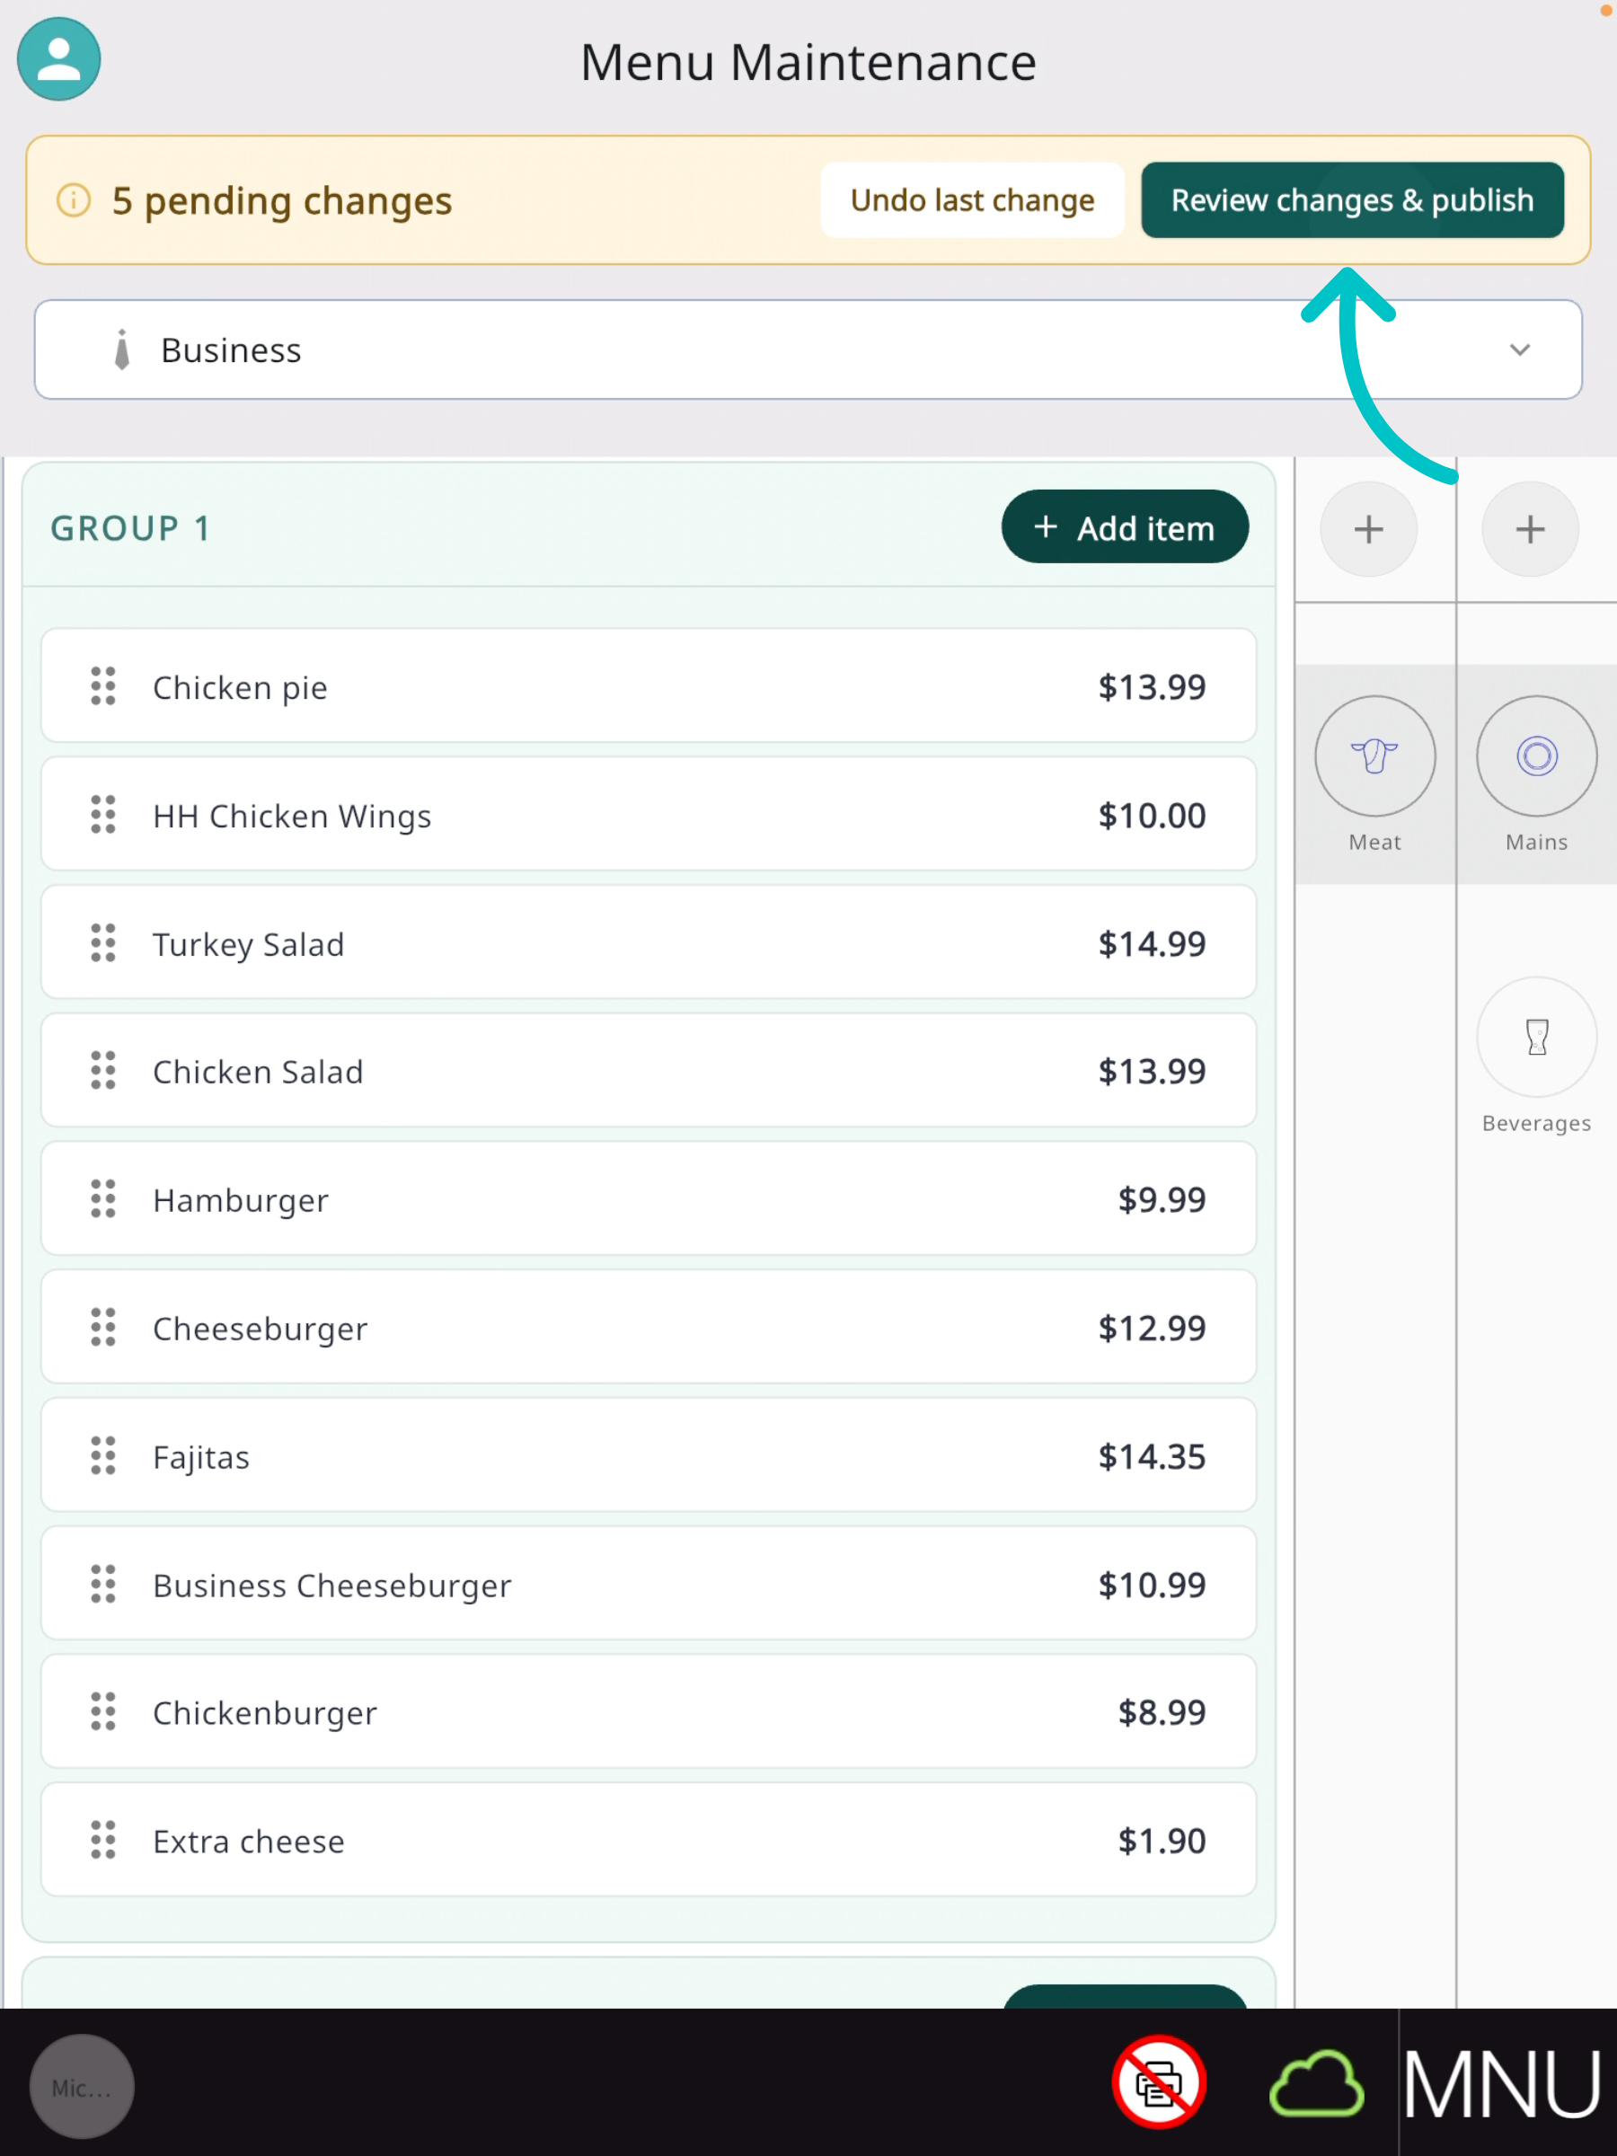Click the GROUP 1 heading
1617x2156 pixels.
pos(129,528)
